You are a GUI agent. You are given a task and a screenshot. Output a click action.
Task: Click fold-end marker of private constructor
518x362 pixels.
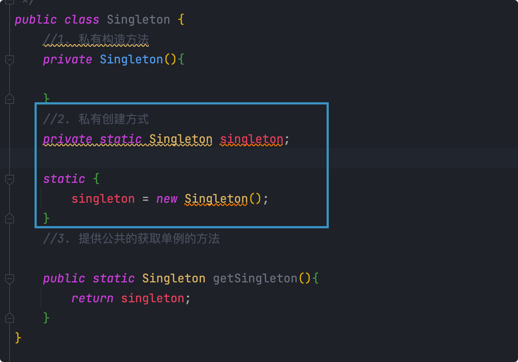click(x=10, y=99)
